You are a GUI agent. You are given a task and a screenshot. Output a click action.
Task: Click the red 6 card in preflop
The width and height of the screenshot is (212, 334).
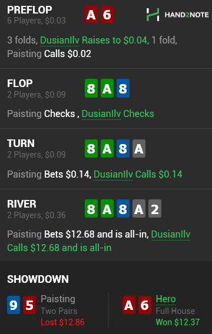click(x=107, y=15)
